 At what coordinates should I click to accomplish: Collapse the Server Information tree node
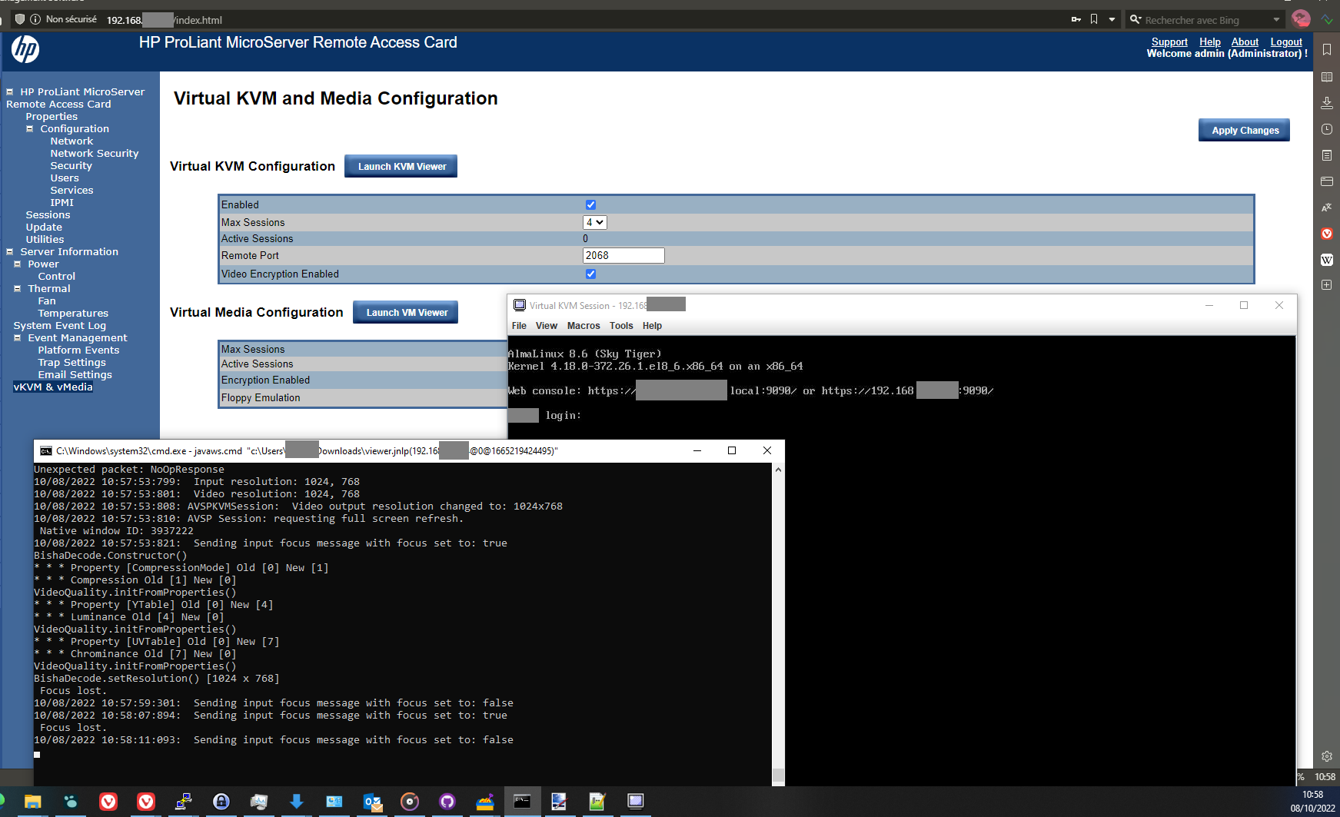click(x=10, y=252)
